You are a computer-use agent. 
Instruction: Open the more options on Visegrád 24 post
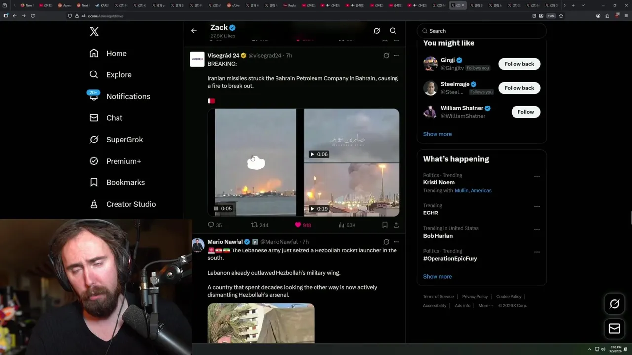(396, 56)
